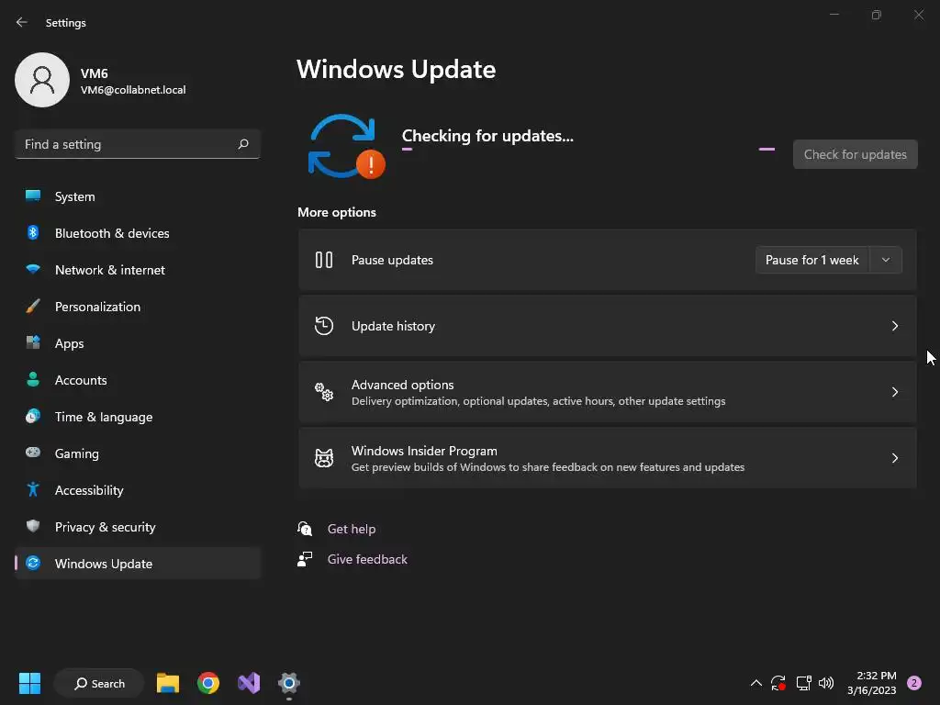Click the volume speaker tray icon
Viewport: 940px width, 705px height.
point(826,683)
